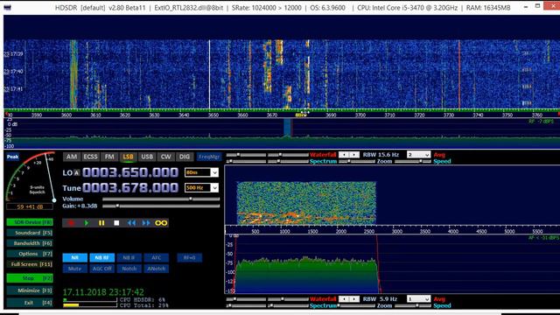Toggle the NB RF noise blanker
The height and width of the screenshot is (315, 560).
tap(101, 257)
